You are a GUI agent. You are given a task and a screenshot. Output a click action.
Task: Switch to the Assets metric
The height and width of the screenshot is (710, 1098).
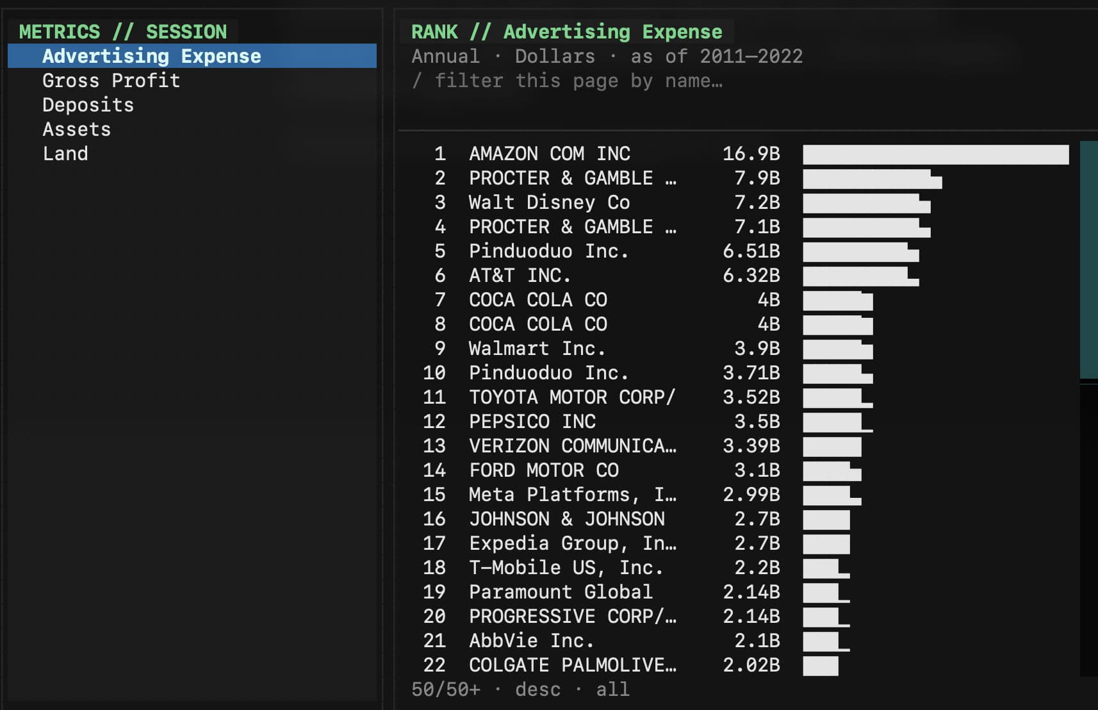[192, 129]
